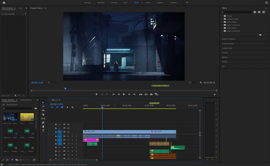Select the Main_2.mp4 thumbnail in Project

[10, 117]
